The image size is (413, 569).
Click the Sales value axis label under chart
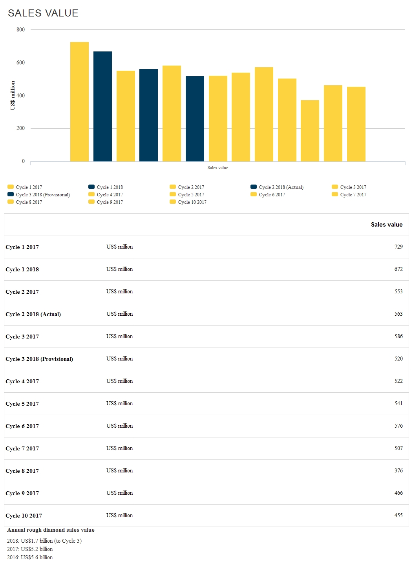click(218, 168)
